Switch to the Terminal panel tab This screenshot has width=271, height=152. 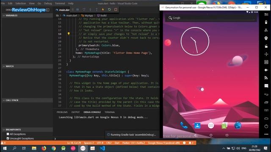tap(110, 112)
